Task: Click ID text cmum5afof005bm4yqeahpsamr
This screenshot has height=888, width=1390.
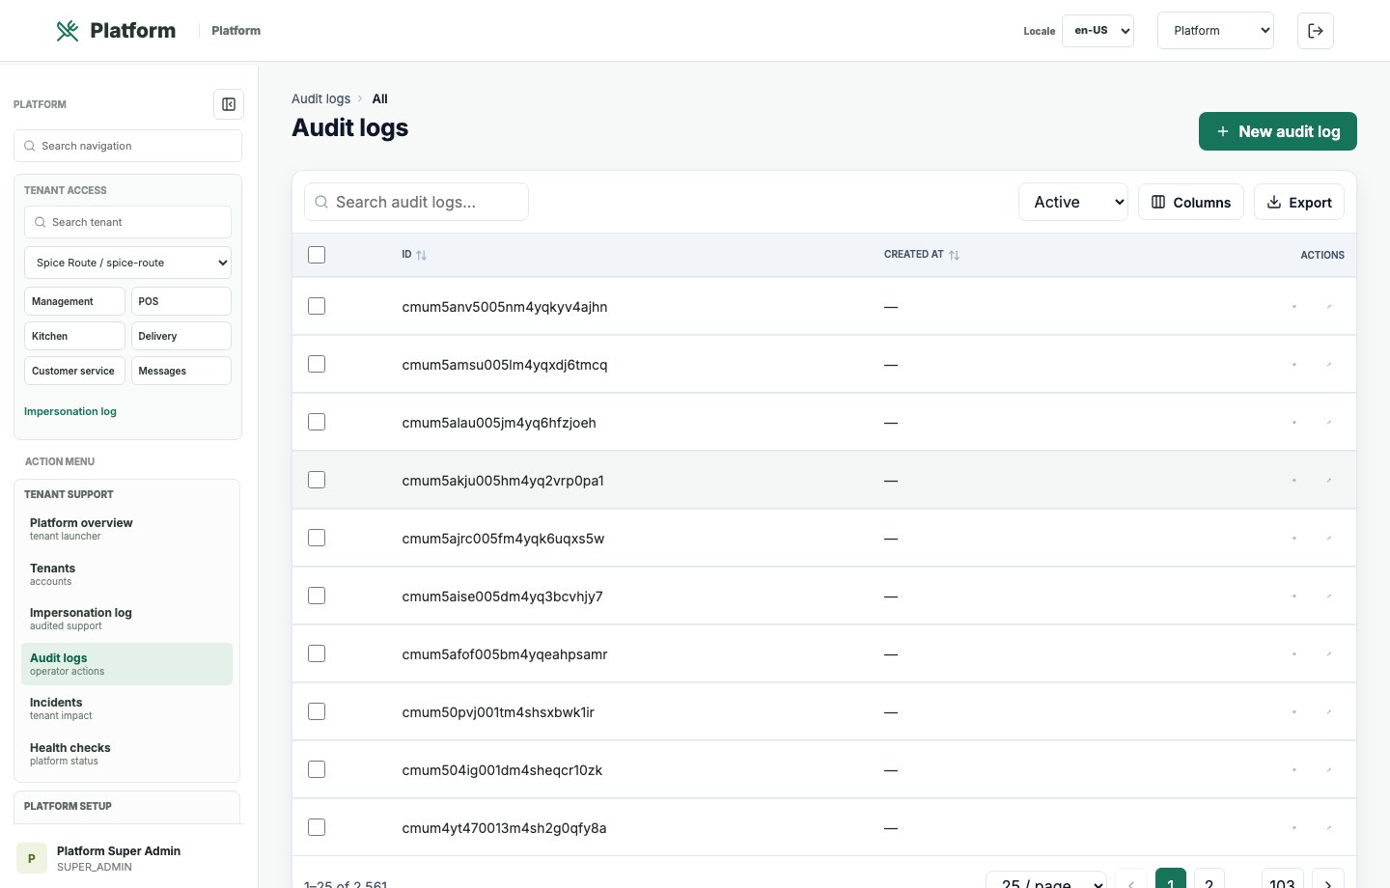Action: click(505, 654)
